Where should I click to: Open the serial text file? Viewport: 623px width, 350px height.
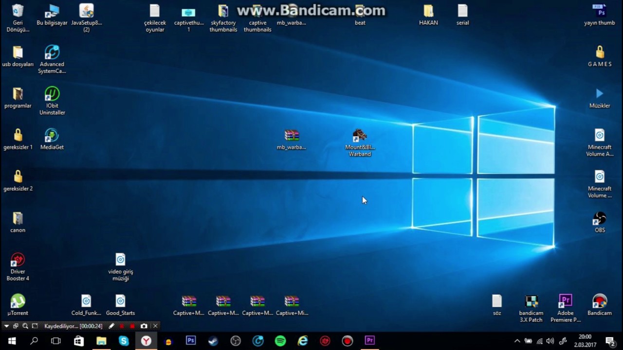[x=463, y=15]
